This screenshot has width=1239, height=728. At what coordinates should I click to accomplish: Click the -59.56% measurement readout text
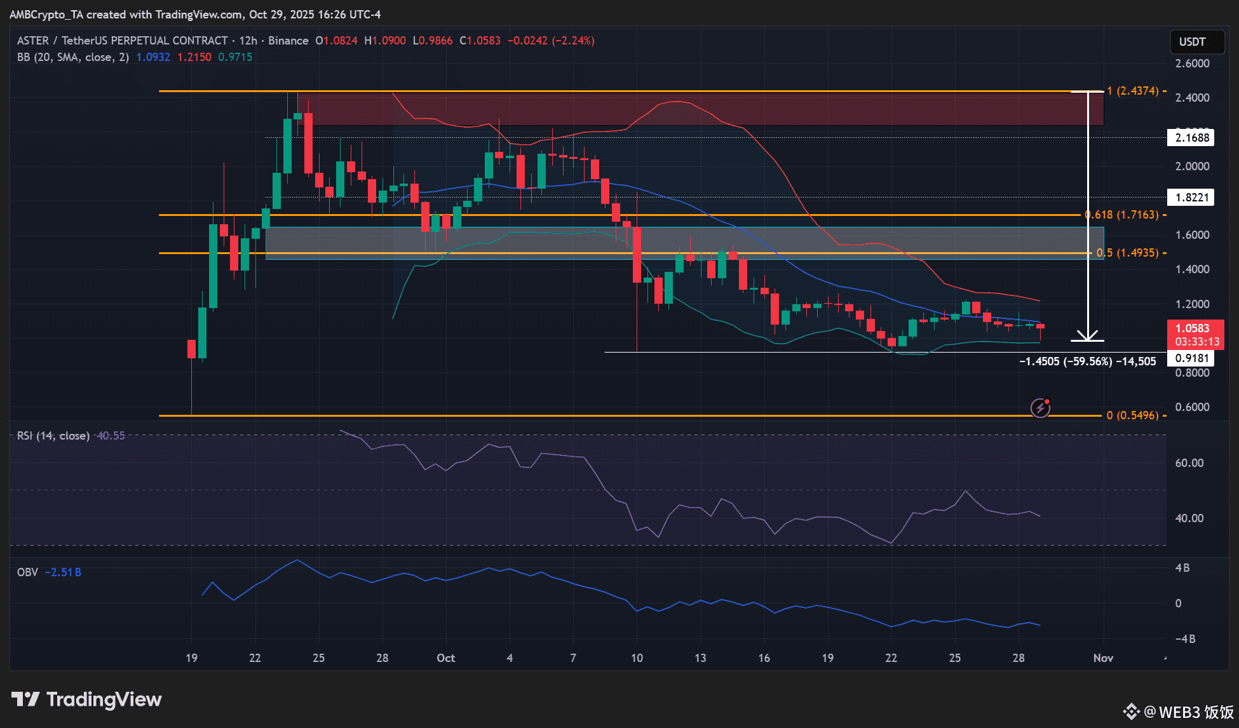click(1088, 361)
